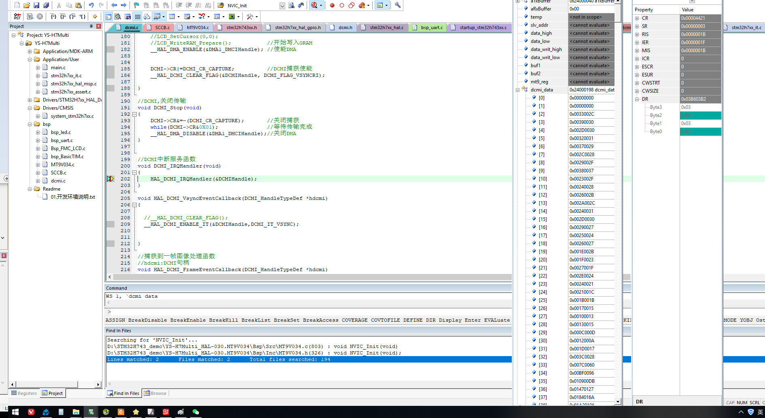The width and height of the screenshot is (765, 418).
Task: Select the DR Byte2 value cell
Action: click(x=700, y=115)
